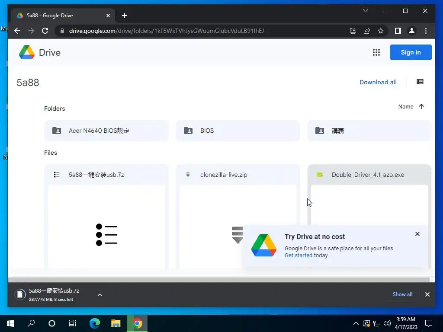The image size is (443, 332).
Task: Open Chrome side panel
Action: pos(398,31)
